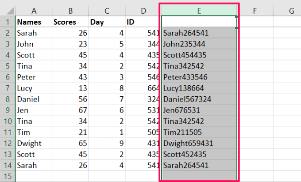The width and height of the screenshot is (301, 182).
Task: Click score 67 in Jen's row
Action: 70,110
